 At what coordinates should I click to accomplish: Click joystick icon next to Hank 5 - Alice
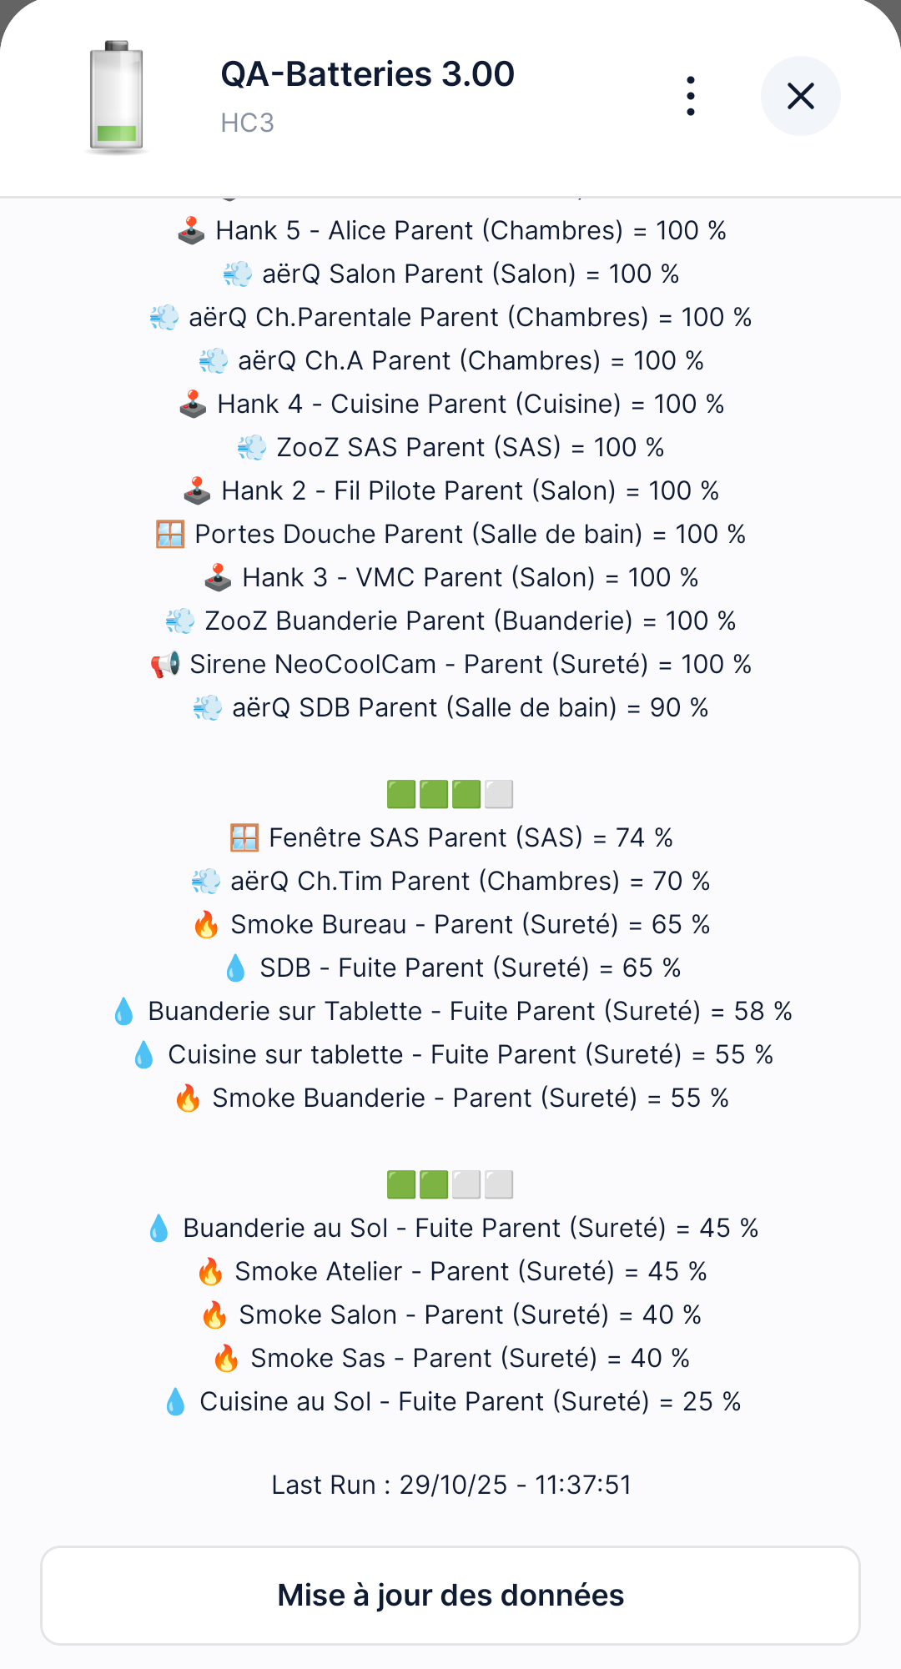(192, 231)
